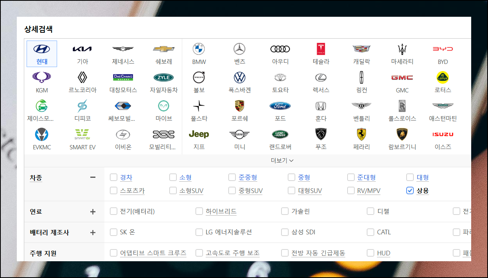Choose the Maserati (마세라티) trident logo
Image resolution: width=488 pixels, height=278 pixels.
pyautogui.click(x=402, y=49)
